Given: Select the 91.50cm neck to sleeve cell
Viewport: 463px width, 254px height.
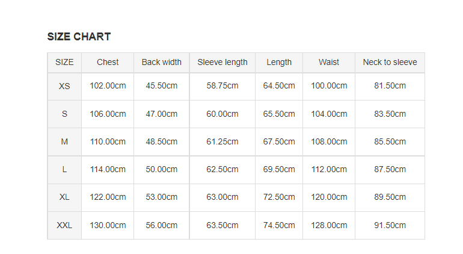Looking at the screenshot, I should click(x=390, y=225).
